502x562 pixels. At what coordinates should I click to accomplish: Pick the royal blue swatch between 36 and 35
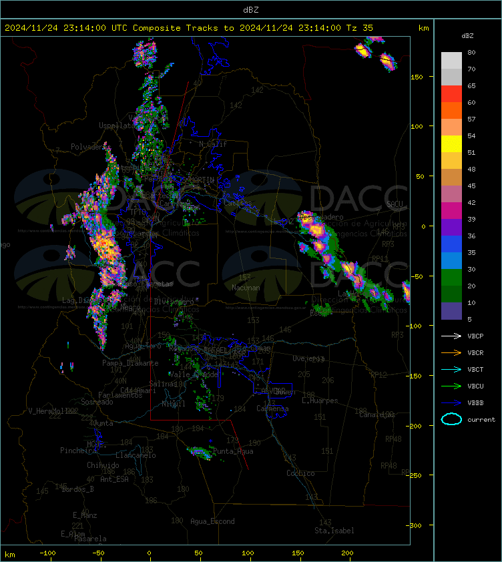pyautogui.click(x=451, y=244)
